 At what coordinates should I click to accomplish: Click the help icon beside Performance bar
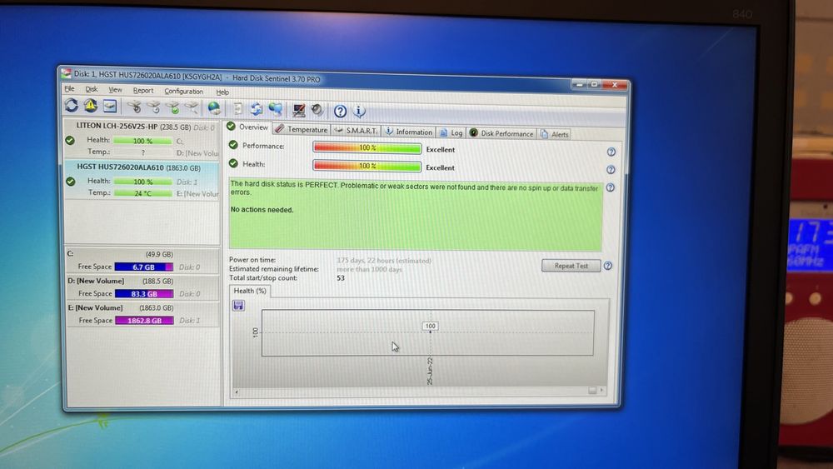611,152
